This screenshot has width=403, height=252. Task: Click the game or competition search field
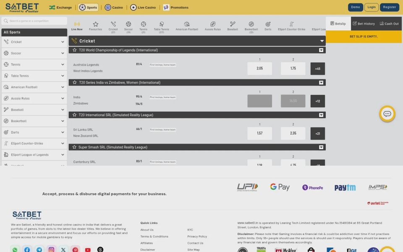tap(34, 21)
